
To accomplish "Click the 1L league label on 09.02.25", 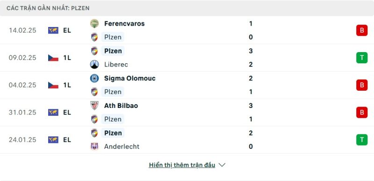I will [67, 58].
